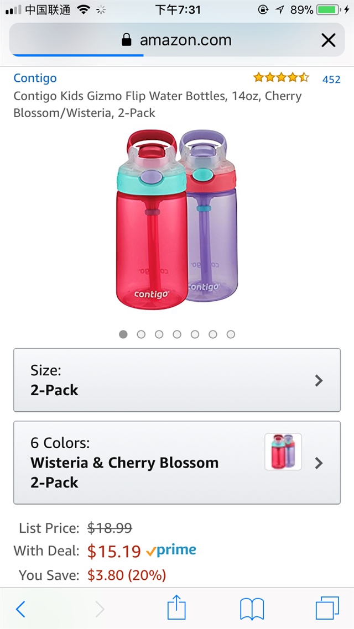Open the bookmarks book icon
This screenshot has height=629, width=354.
252,609
